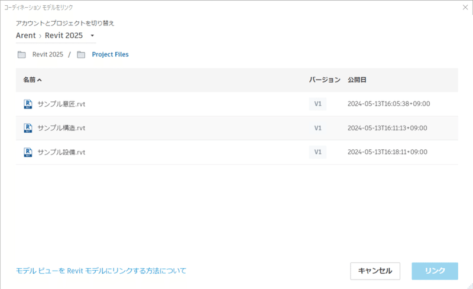The image size is (473, 289).
Task: Click the サンプル意匠.rvt Revit file icon
Action: tap(27, 104)
